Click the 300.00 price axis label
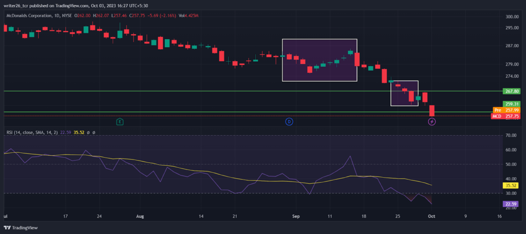The image size is (526, 234). [x=511, y=17]
